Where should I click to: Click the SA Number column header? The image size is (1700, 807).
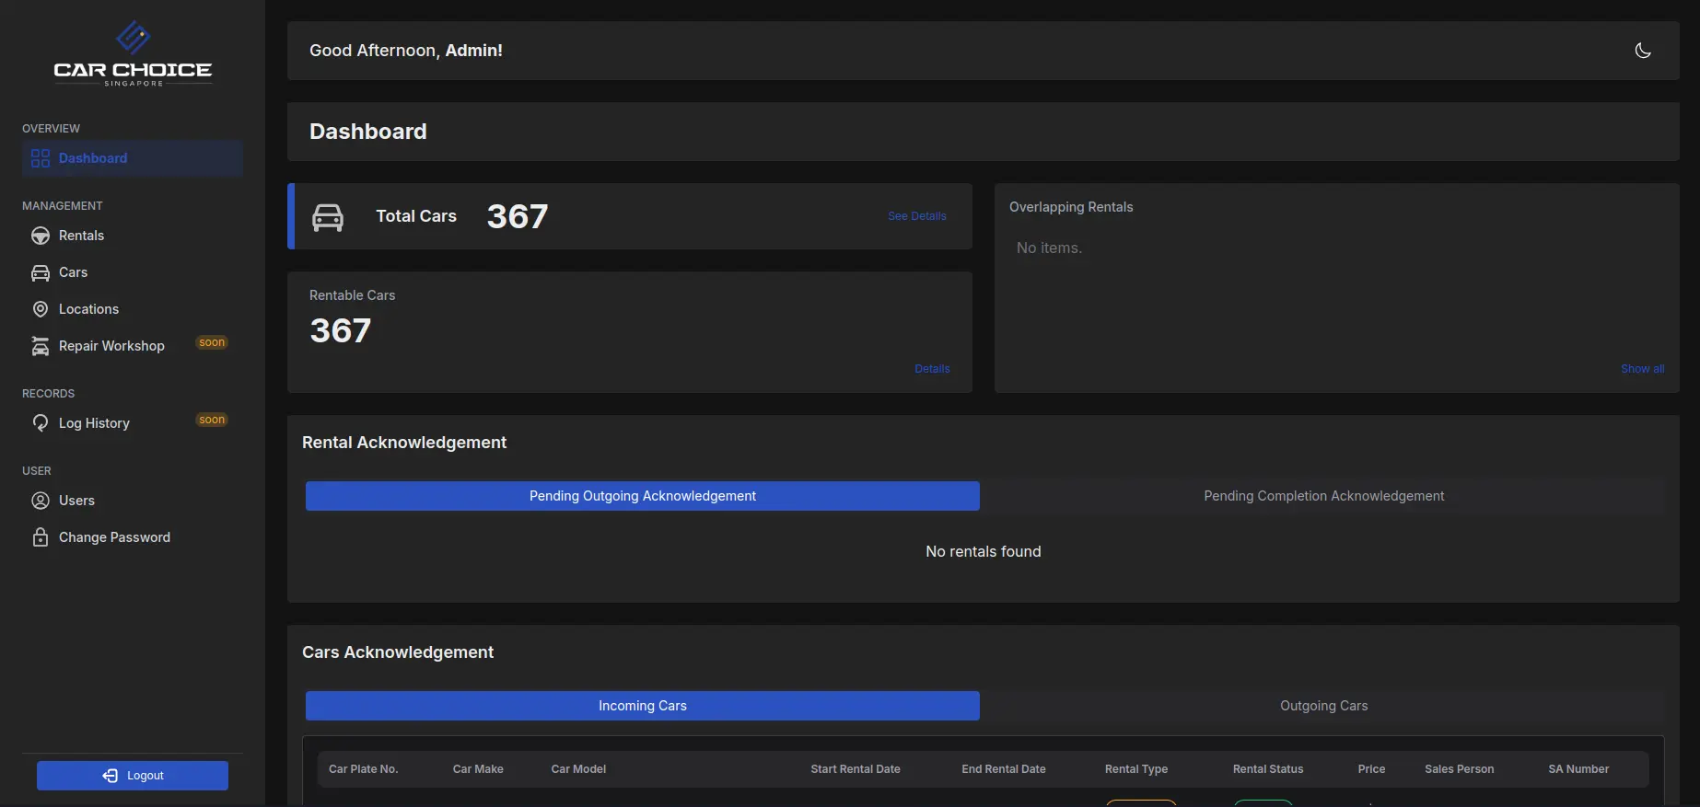1578,769
